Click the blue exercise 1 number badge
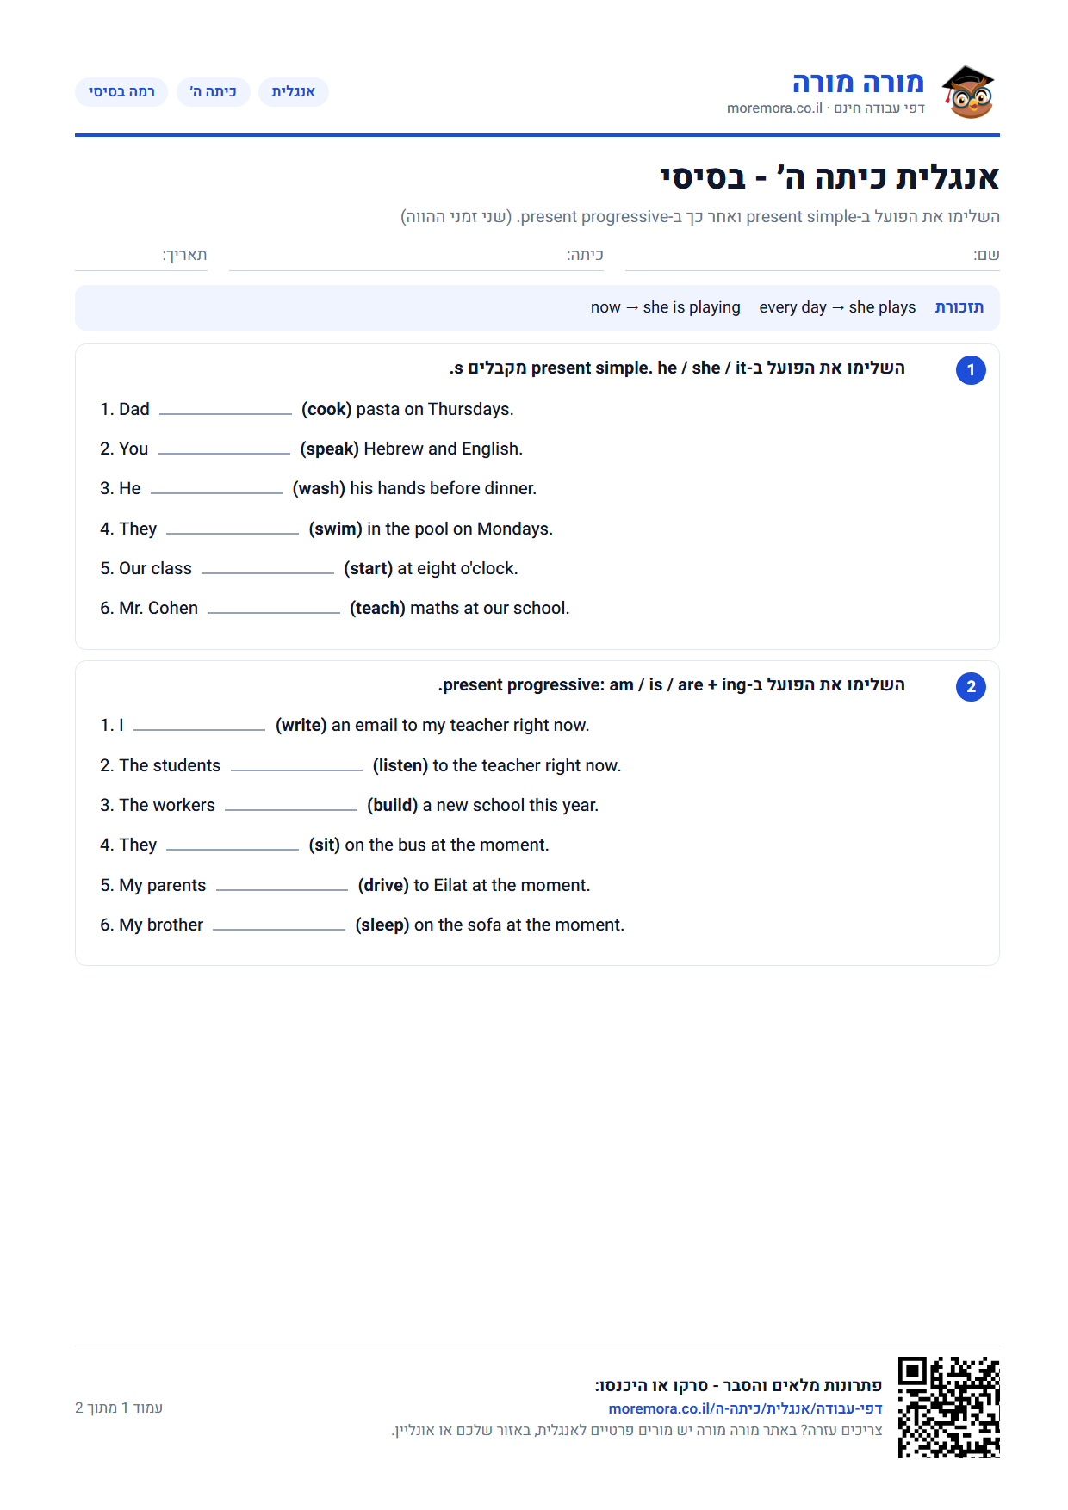Image resolution: width=1068 pixels, height=1510 pixels. point(971,370)
